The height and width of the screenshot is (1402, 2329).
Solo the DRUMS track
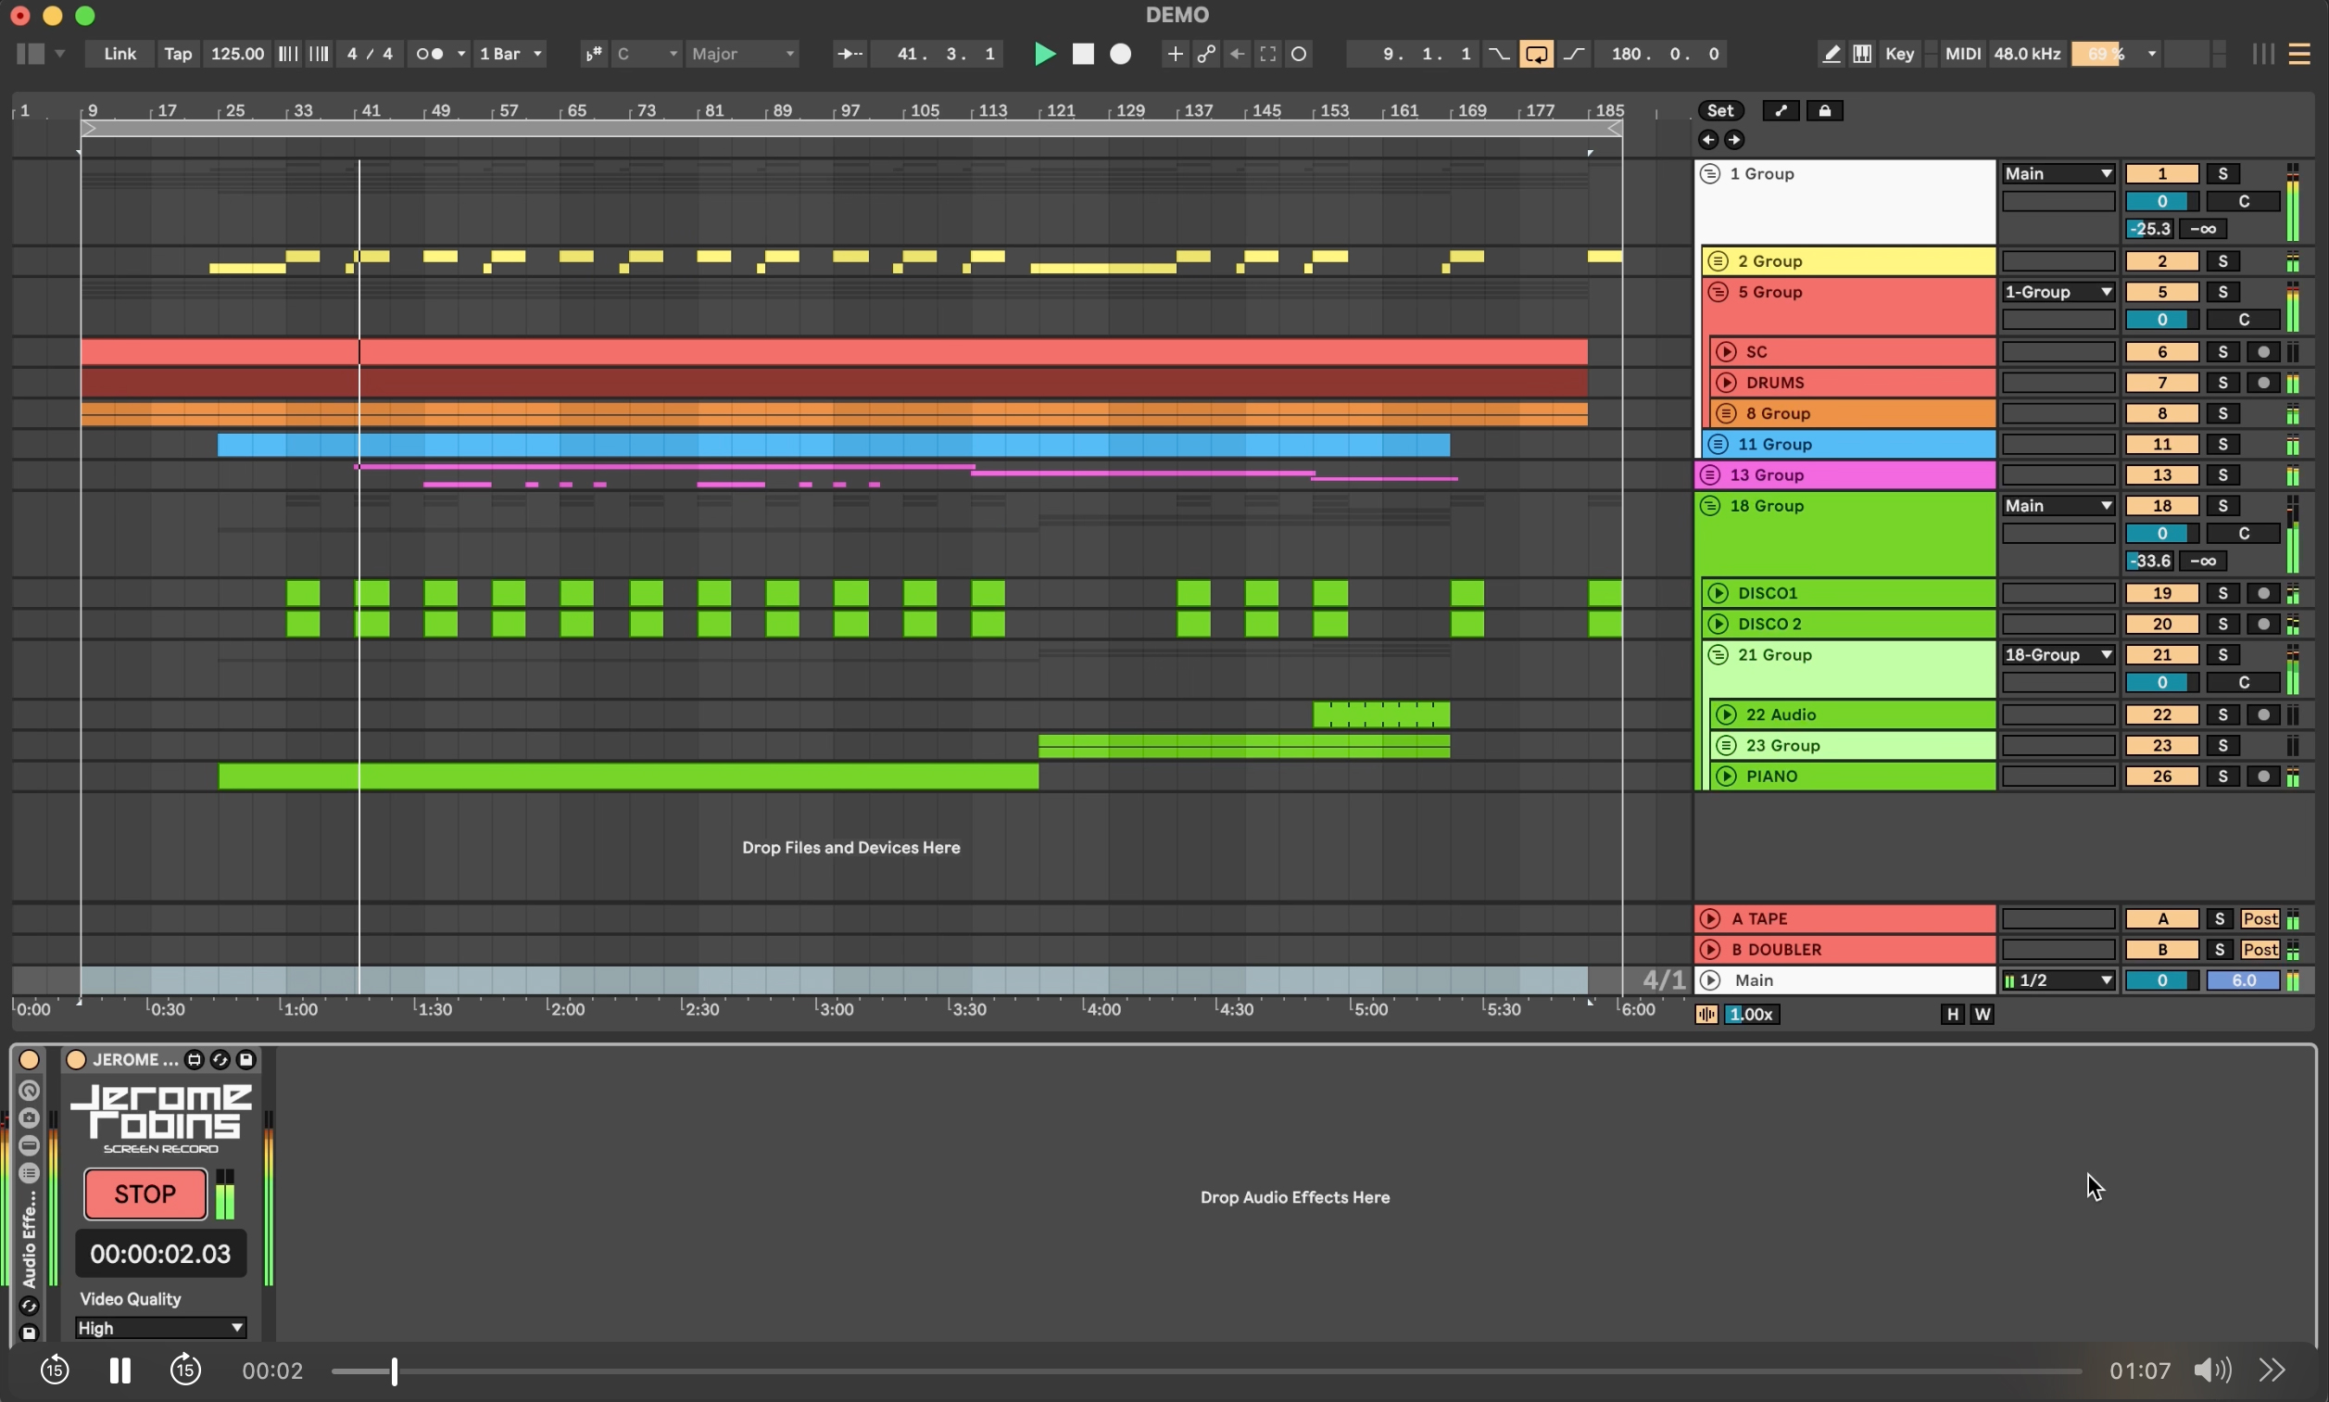(x=2222, y=383)
